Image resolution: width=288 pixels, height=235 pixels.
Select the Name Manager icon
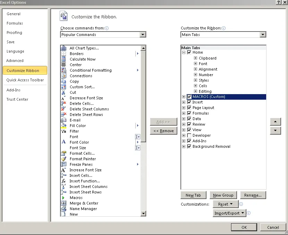point(63,209)
